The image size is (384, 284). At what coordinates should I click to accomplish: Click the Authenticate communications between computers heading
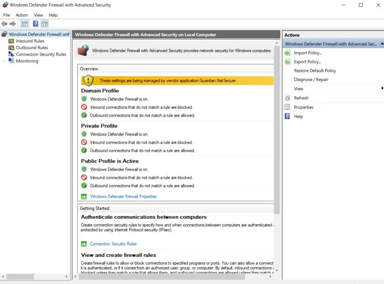click(144, 217)
